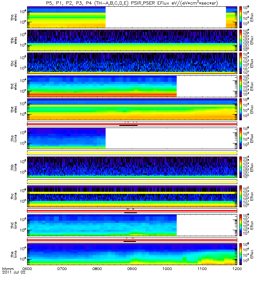The height and width of the screenshot is (282, 264).
Task: Click the yellow horizontal line in thc ions panel
Action: (x=132, y=193)
